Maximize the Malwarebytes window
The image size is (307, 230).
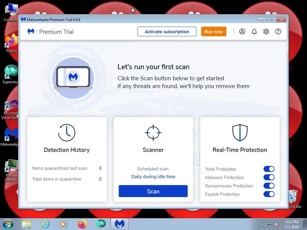[x=271, y=19]
